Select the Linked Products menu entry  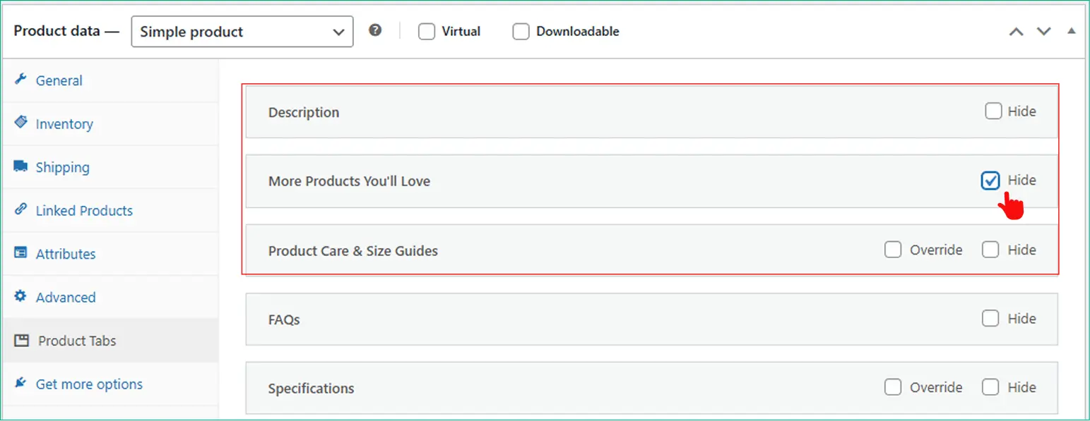tap(84, 210)
